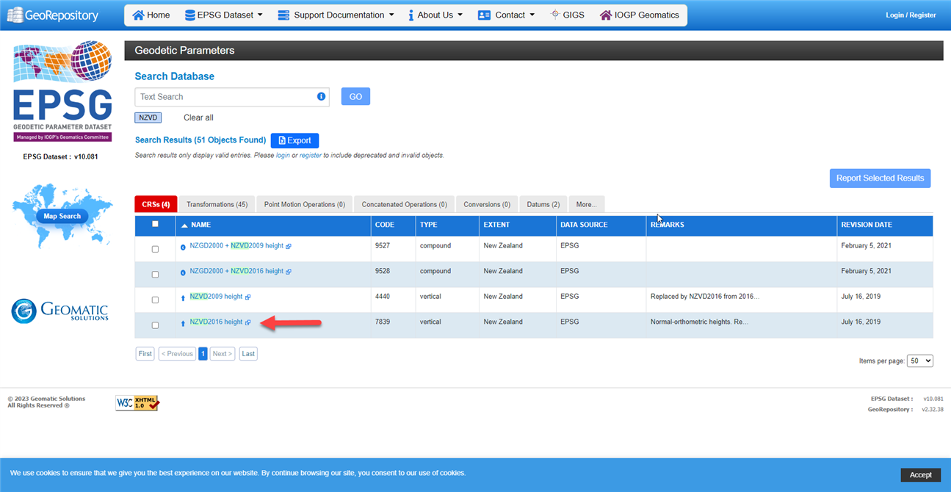Toggle the select-all checkbox in table header
The width and height of the screenshot is (951, 492).
[155, 224]
